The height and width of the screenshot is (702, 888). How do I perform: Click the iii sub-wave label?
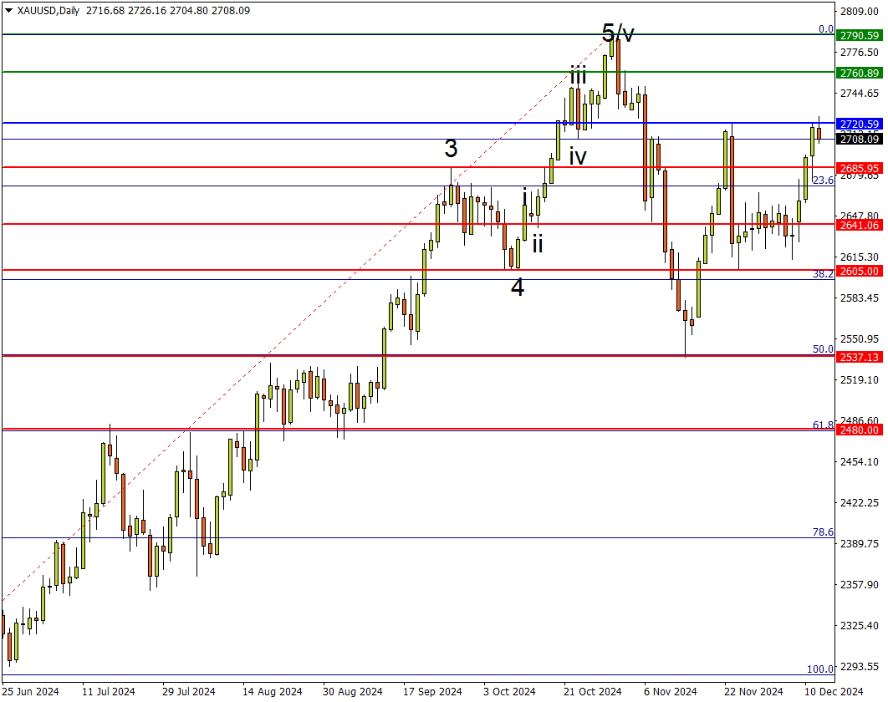click(x=578, y=75)
